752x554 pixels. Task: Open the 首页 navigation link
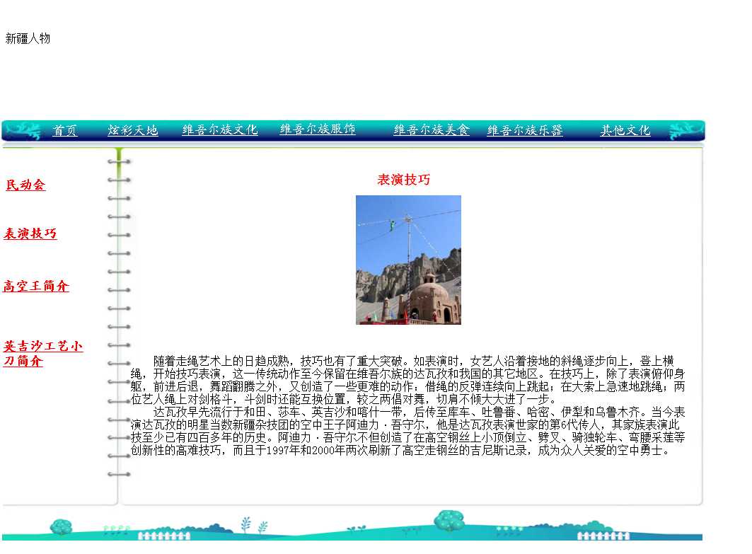65,131
